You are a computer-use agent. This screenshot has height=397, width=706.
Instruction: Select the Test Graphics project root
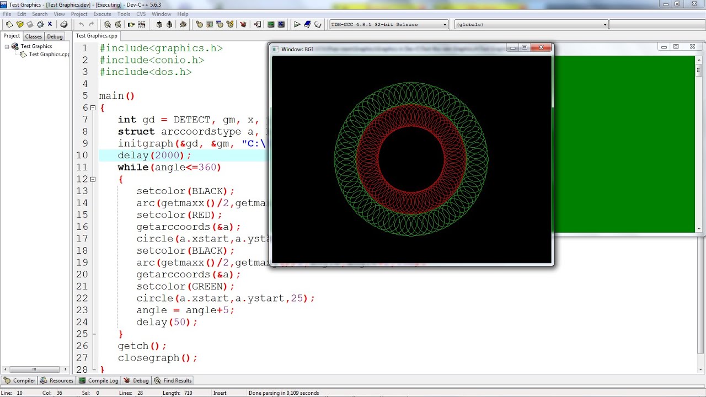36,46
